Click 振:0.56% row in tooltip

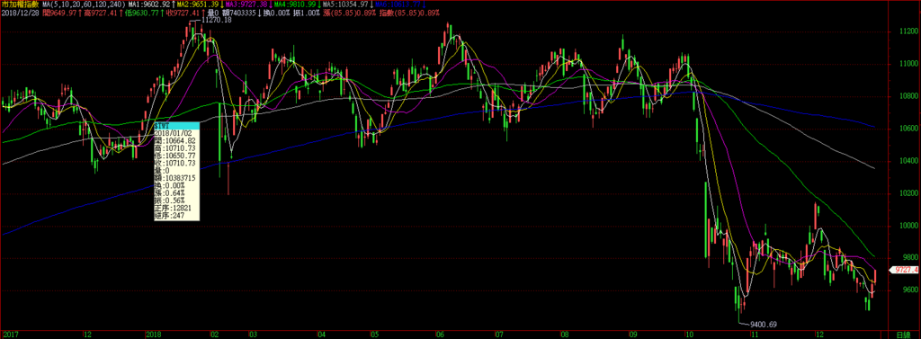click(x=170, y=200)
